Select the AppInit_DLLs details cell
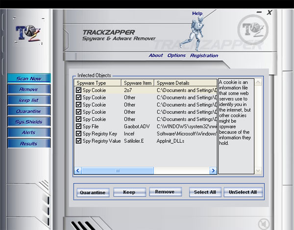Image resolution: width=294 pixels, height=230 pixels. coord(171,141)
